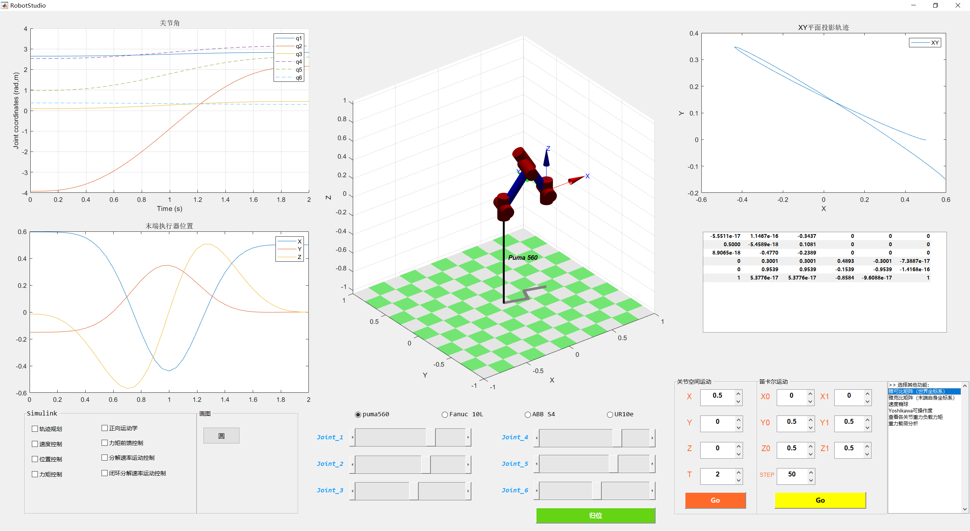Select the Fanuc 10L robot
Viewport: 970px width, 531px height.
pyautogui.click(x=444, y=415)
